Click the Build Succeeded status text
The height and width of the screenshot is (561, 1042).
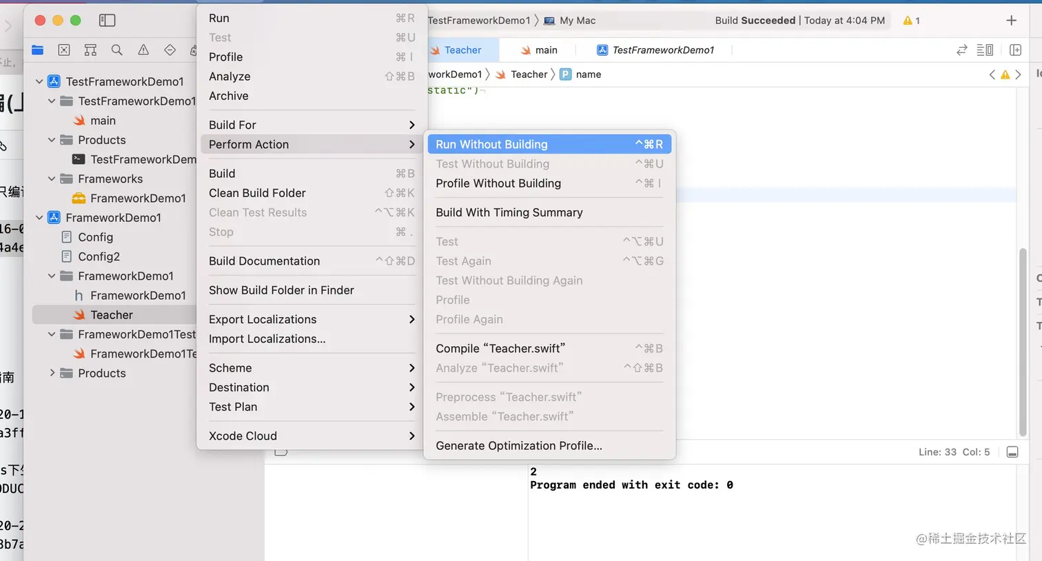pyautogui.click(x=755, y=21)
